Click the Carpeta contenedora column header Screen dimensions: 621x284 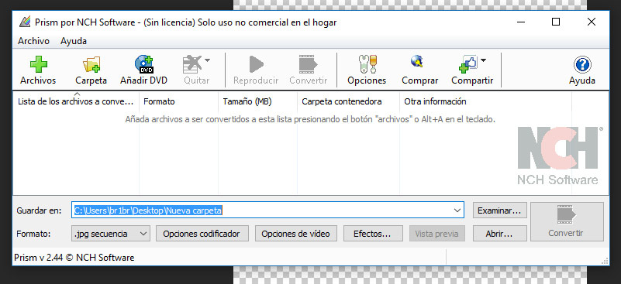pos(349,101)
